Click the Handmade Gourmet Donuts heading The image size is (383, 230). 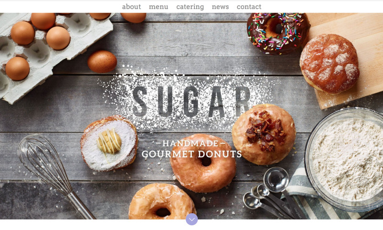click(192, 149)
